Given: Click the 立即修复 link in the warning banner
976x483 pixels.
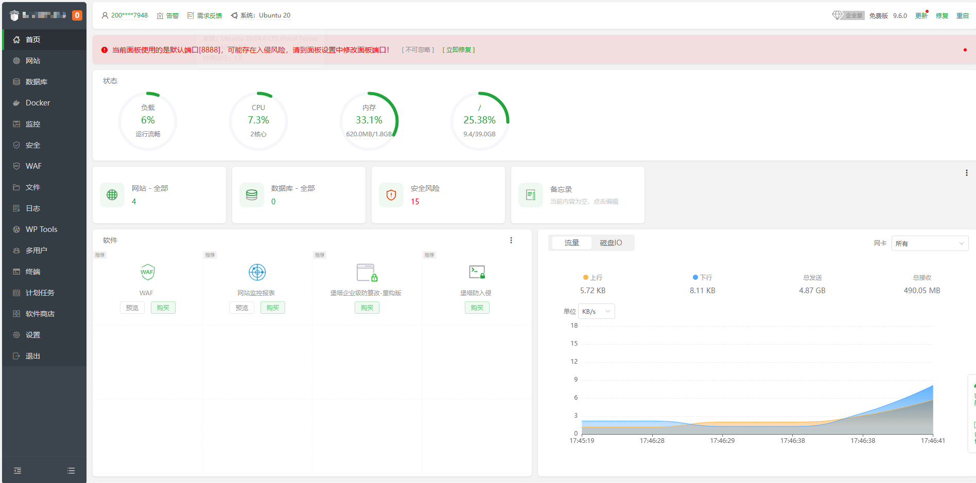Looking at the screenshot, I should click(458, 50).
